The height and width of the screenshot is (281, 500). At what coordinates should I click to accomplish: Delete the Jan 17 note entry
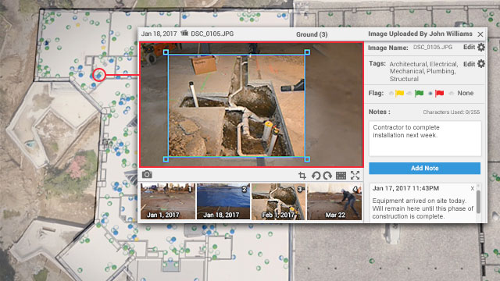(473, 189)
